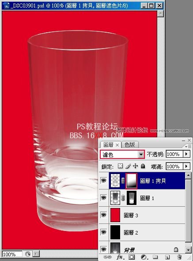
Task: Click the Photoshop document icon in title bar
Action: click(7, 6)
